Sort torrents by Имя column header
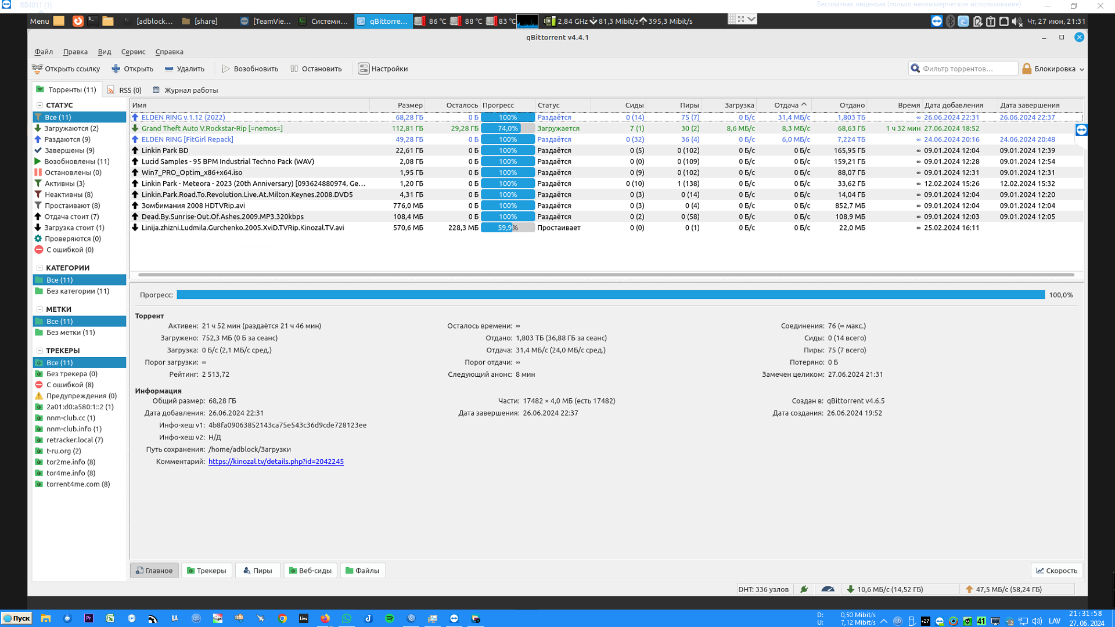The width and height of the screenshot is (1115, 627). (250, 105)
